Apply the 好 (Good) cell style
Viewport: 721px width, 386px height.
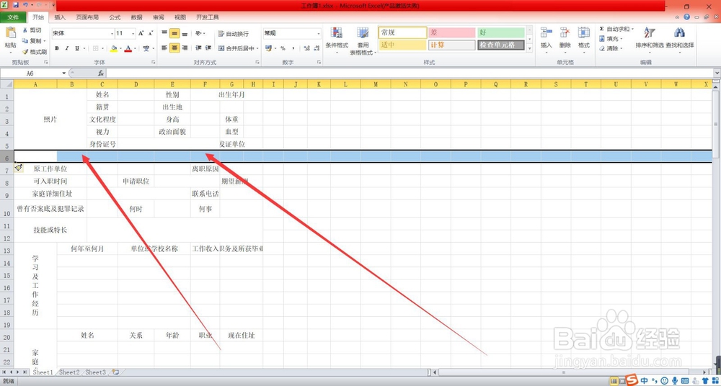[501, 32]
